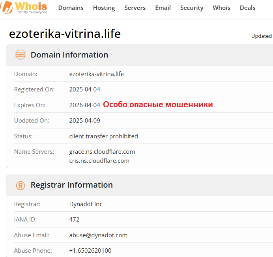273x257 pixels.
Task: Click the www globe icon
Action: [21, 55]
